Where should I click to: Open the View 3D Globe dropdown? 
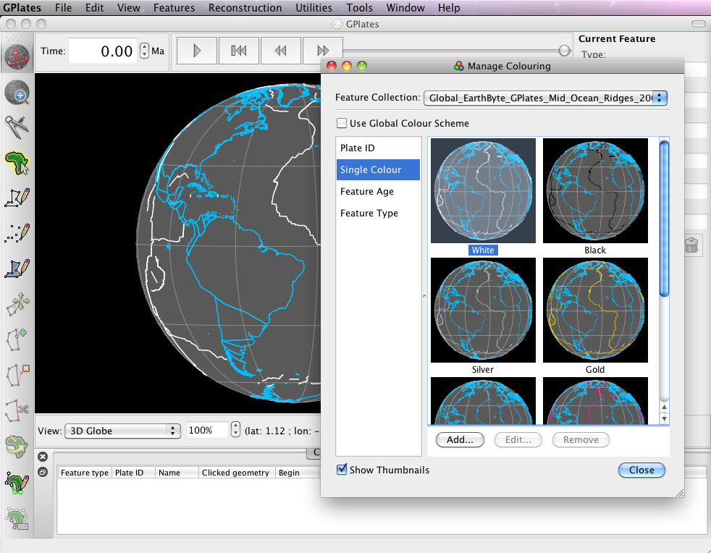(122, 431)
